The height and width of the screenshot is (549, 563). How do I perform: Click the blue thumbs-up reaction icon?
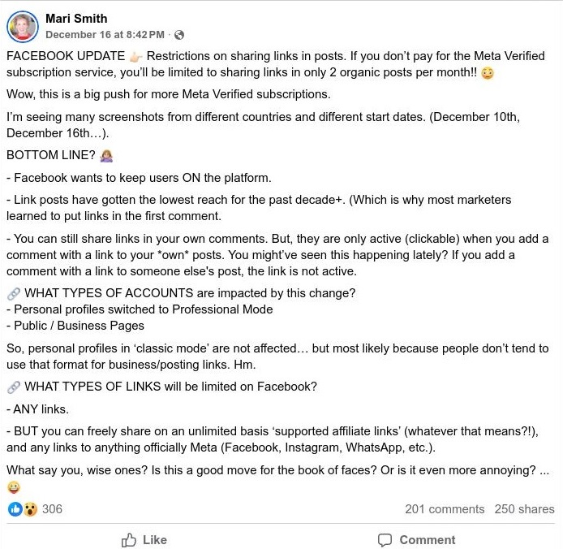15,509
